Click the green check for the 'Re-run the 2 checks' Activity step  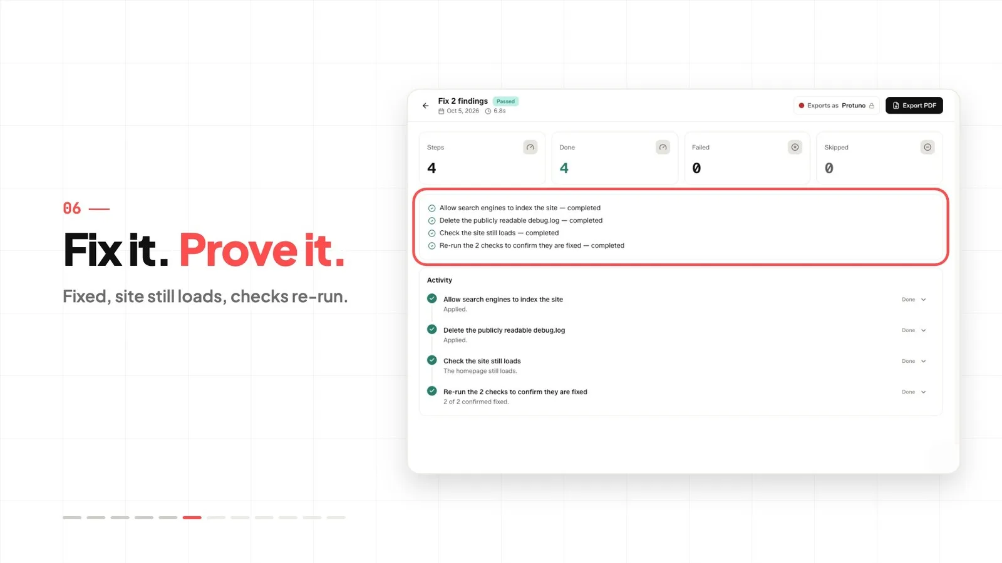click(432, 391)
